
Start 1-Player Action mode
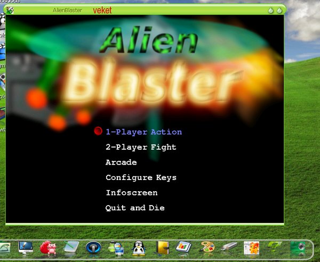143,132
